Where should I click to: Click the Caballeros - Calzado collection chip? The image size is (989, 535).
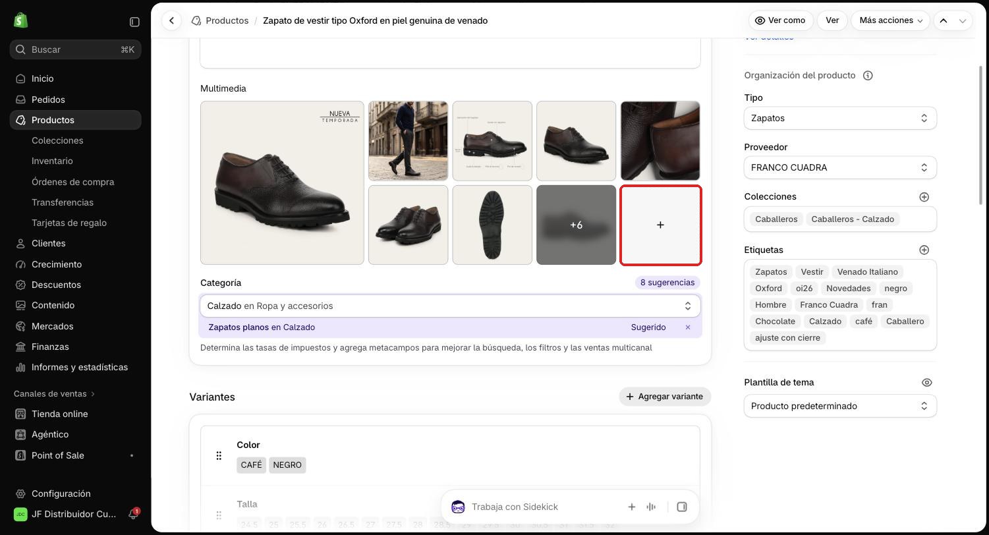[853, 219]
